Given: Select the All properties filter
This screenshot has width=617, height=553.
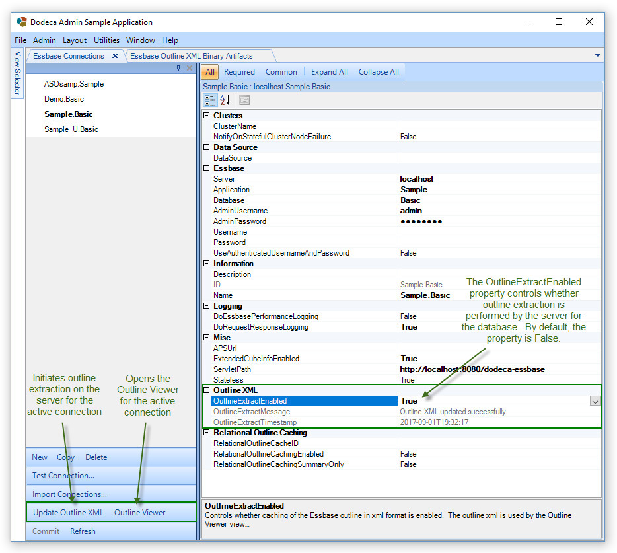Looking at the screenshot, I should click(x=209, y=72).
